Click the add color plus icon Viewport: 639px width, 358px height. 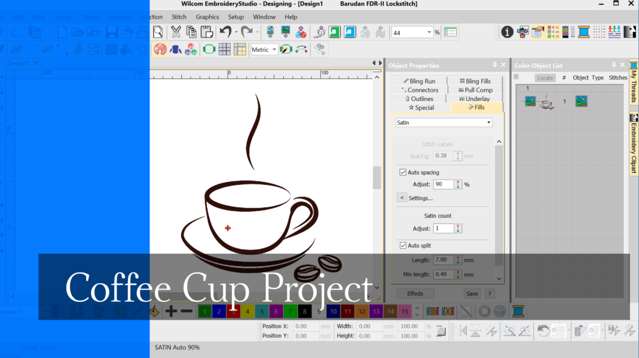[x=171, y=312]
